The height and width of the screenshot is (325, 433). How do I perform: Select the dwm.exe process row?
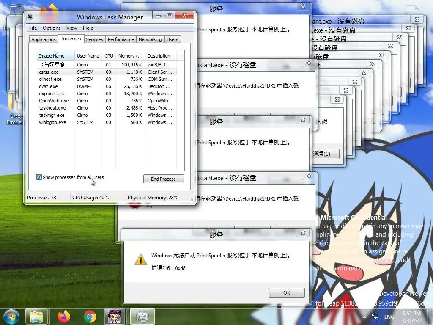click(x=107, y=86)
